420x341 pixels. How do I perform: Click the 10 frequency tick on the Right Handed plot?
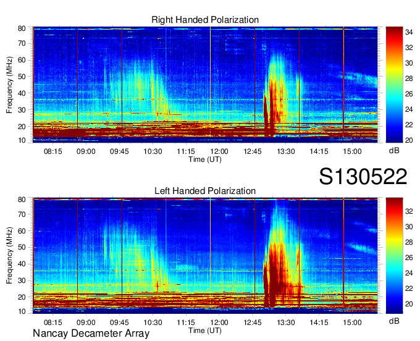pos(22,140)
